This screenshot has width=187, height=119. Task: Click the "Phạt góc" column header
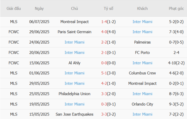coord(176,9)
